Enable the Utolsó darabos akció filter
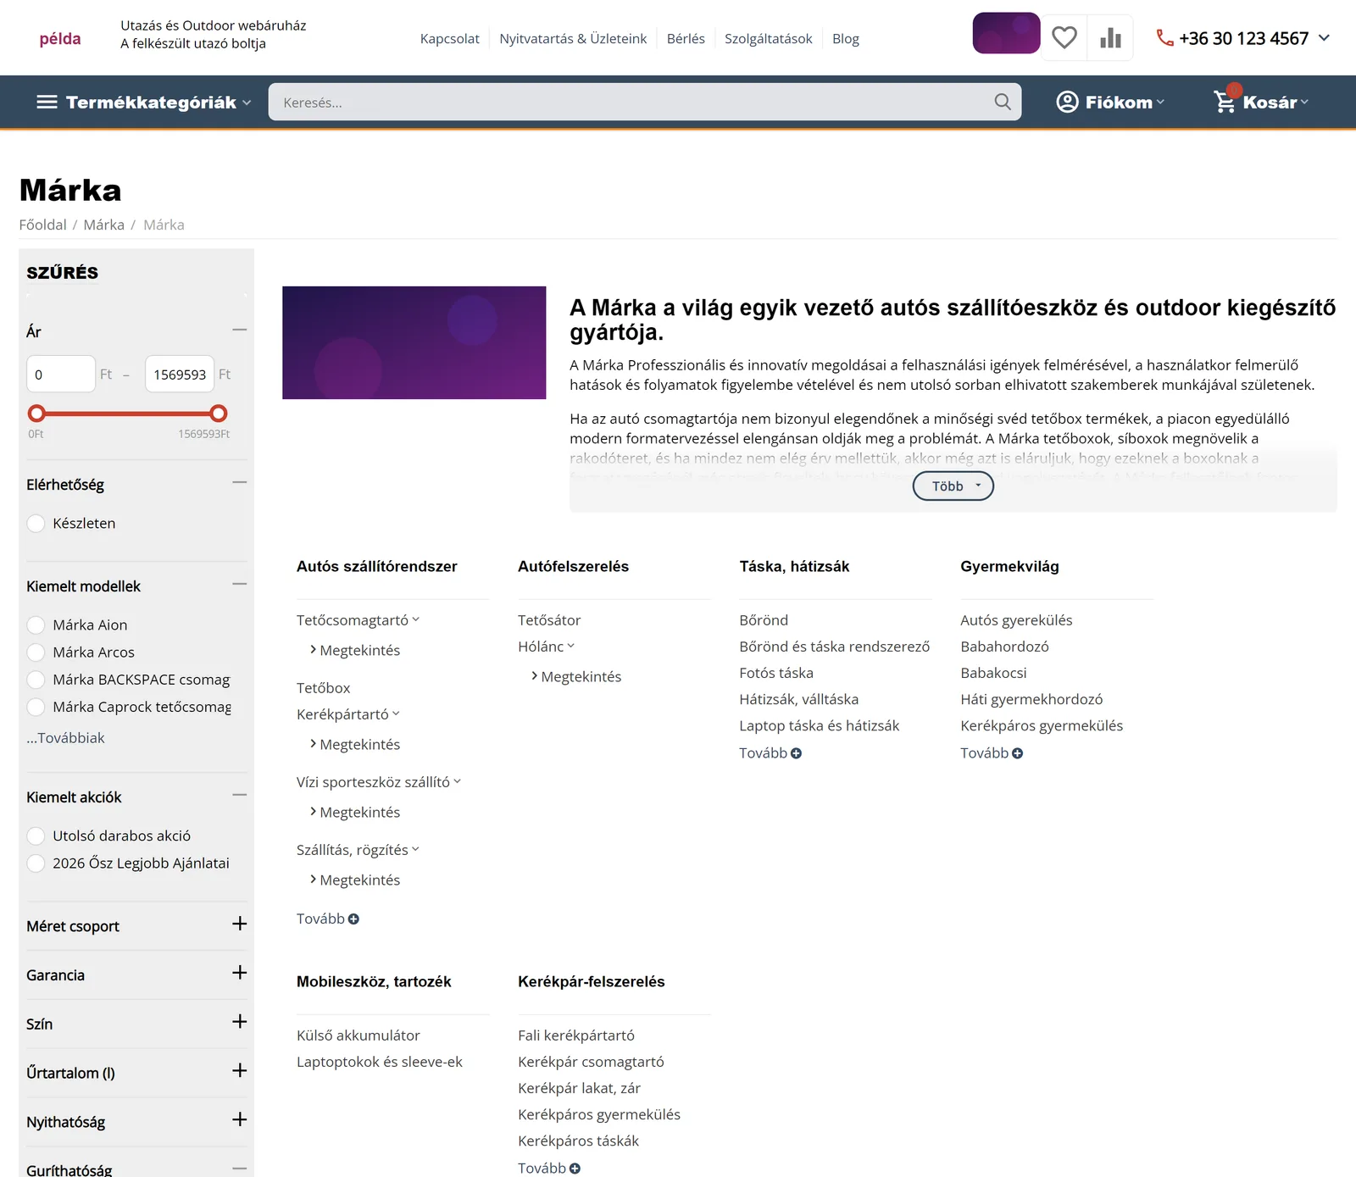This screenshot has height=1177, width=1356. tap(36, 836)
